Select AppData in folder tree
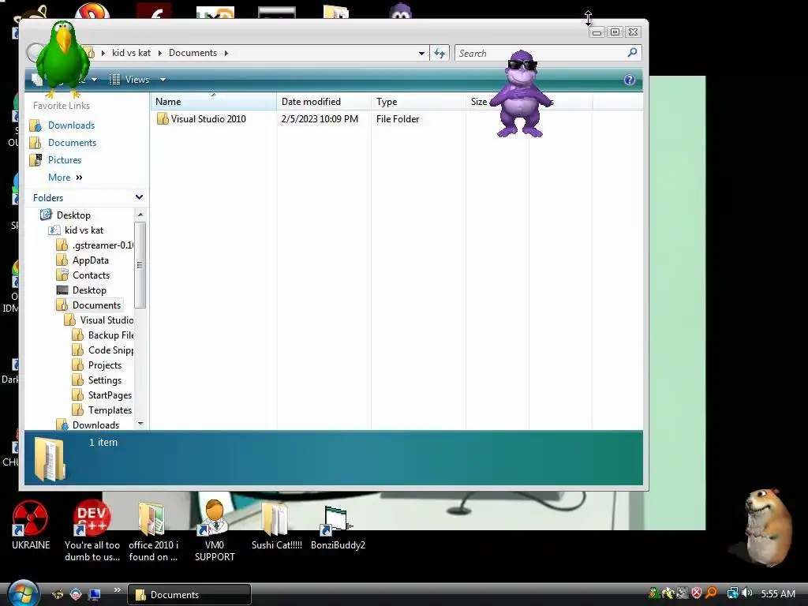This screenshot has height=606, width=808. pos(90,260)
